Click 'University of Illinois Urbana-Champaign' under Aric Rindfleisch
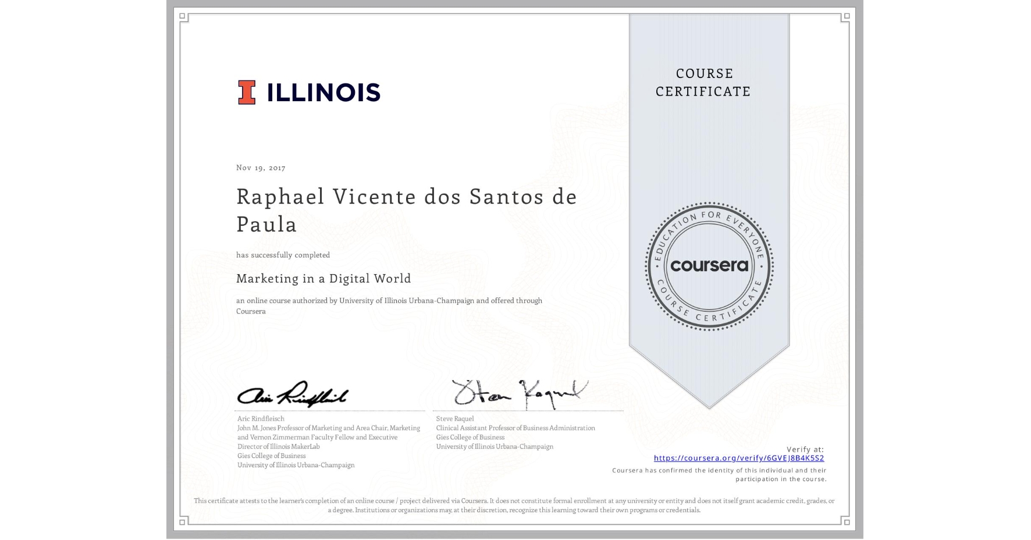This screenshot has width=1031, height=540. pyautogui.click(x=296, y=465)
